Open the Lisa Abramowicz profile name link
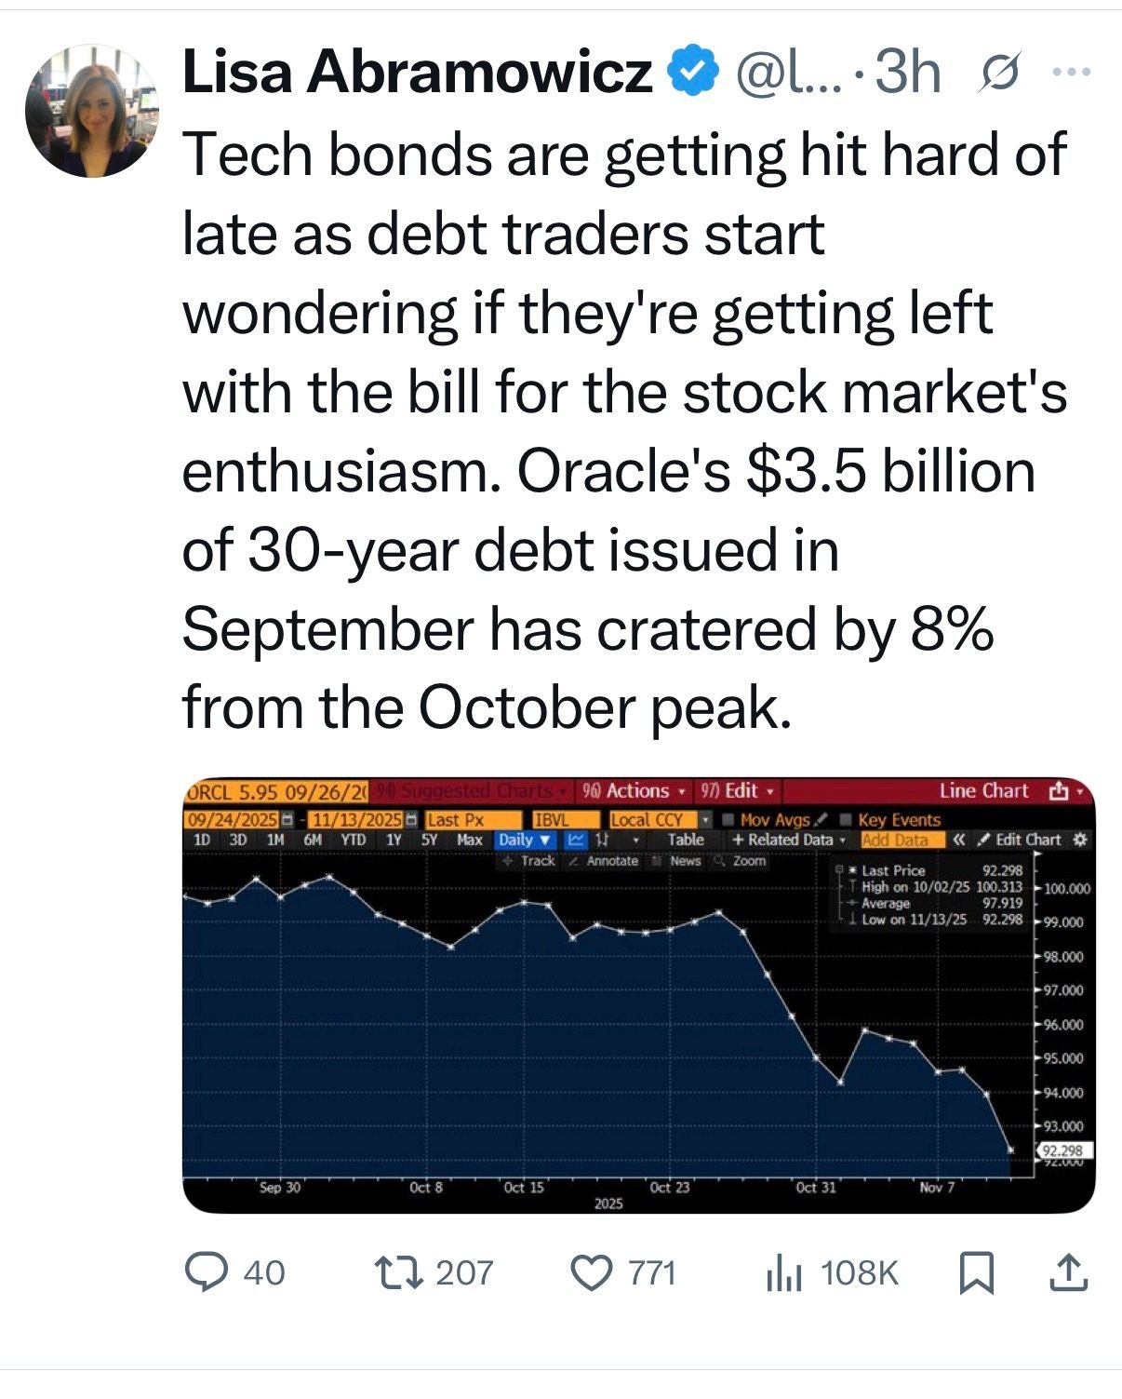This screenshot has width=1122, height=1399. point(417,72)
